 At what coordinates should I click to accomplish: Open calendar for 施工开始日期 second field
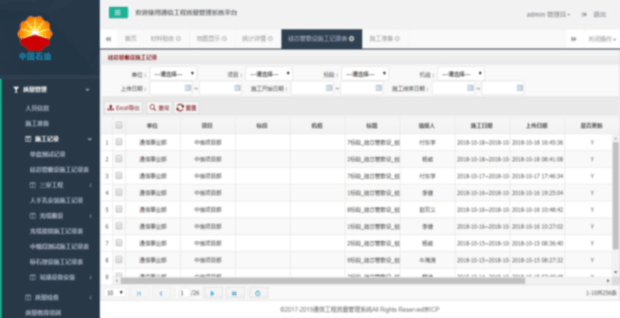click(x=378, y=88)
